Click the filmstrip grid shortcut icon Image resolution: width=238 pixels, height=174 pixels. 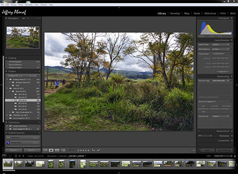coord(16,156)
